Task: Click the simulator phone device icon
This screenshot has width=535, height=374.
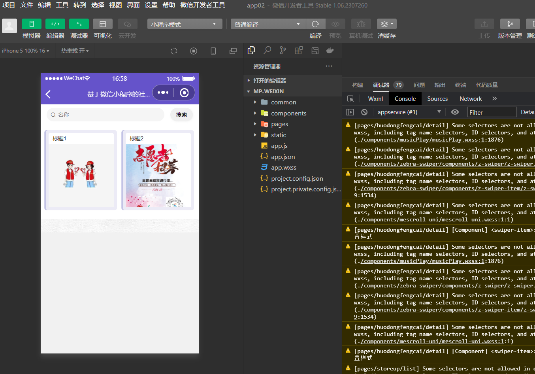Action: (213, 51)
